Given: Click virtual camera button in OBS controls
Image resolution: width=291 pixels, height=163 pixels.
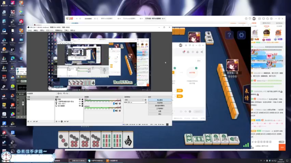Looking at the screenshot, I should (x=160, y=105).
